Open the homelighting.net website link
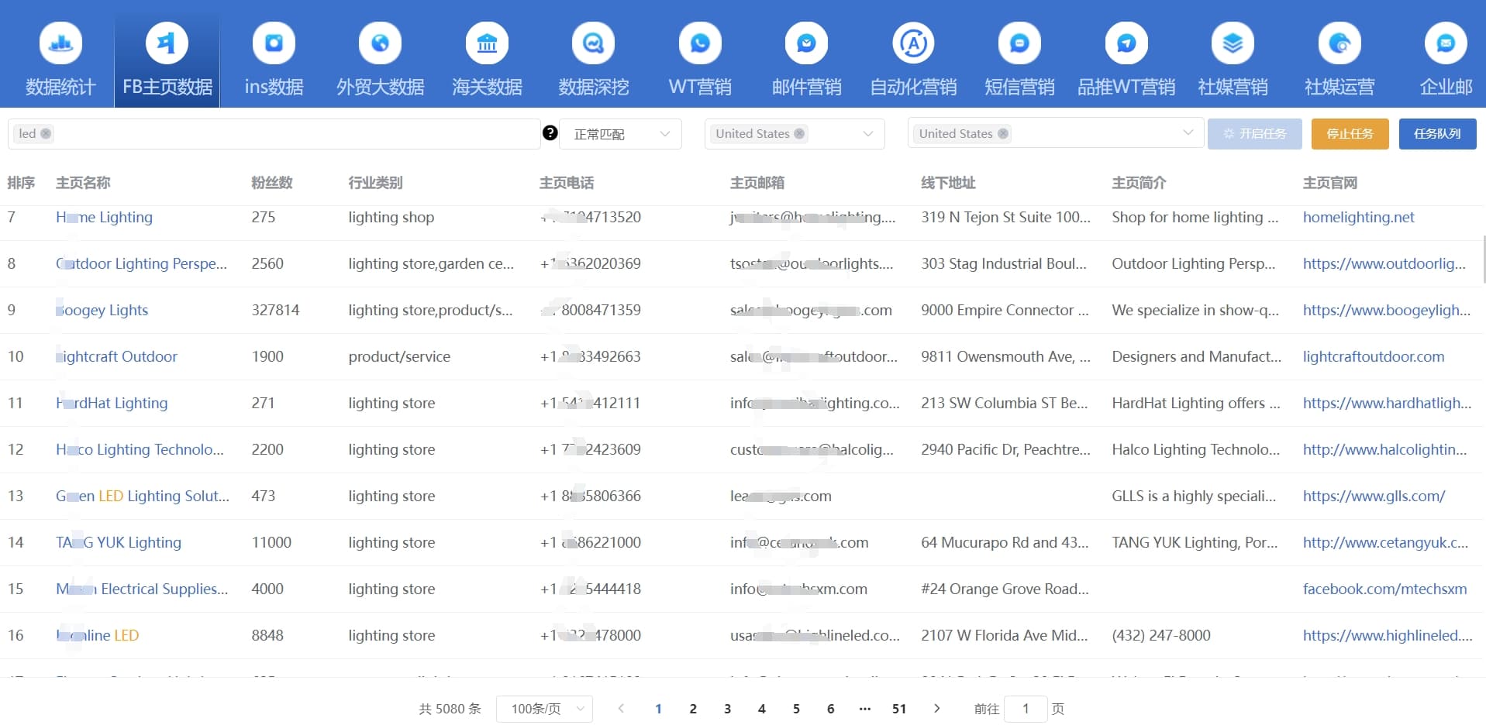 pos(1358,217)
